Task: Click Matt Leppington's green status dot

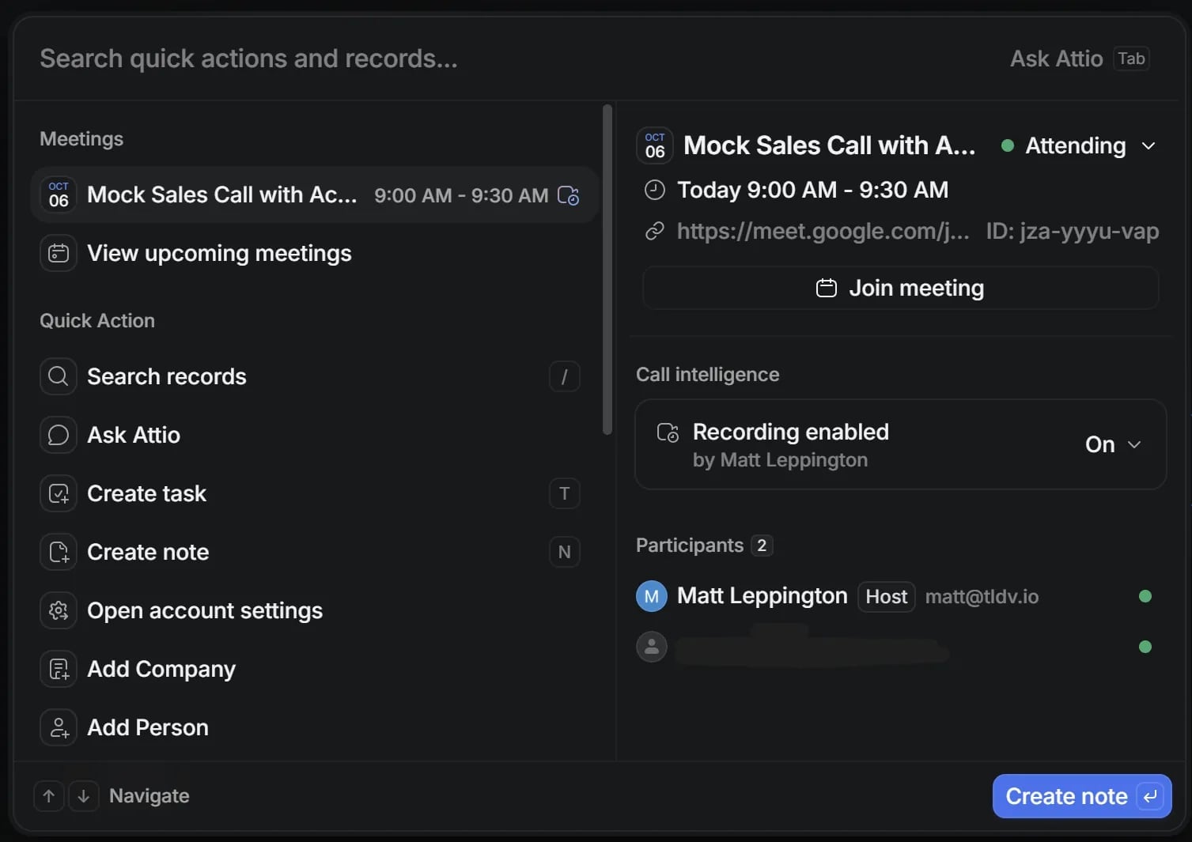Action: click(x=1145, y=596)
